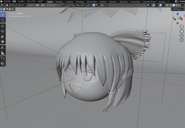Select the Annotate pencil tool
This screenshot has width=185, height=128.
tap(3, 47)
